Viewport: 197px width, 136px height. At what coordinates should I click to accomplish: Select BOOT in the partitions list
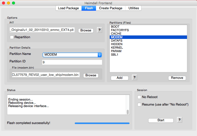tap(148, 27)
